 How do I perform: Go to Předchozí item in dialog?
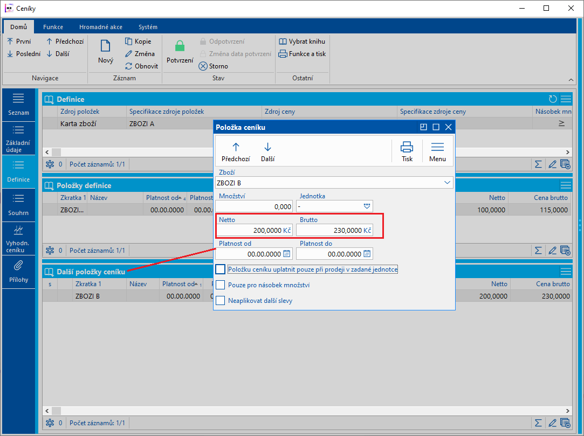click(236, 151)
